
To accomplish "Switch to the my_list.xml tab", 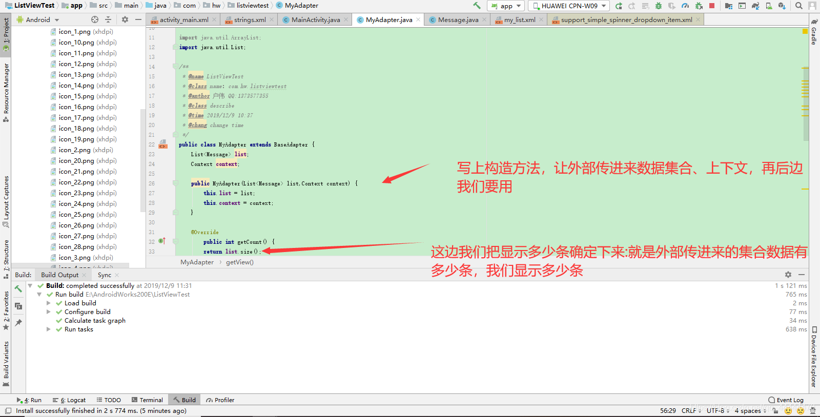I will (x=520, y=20).
